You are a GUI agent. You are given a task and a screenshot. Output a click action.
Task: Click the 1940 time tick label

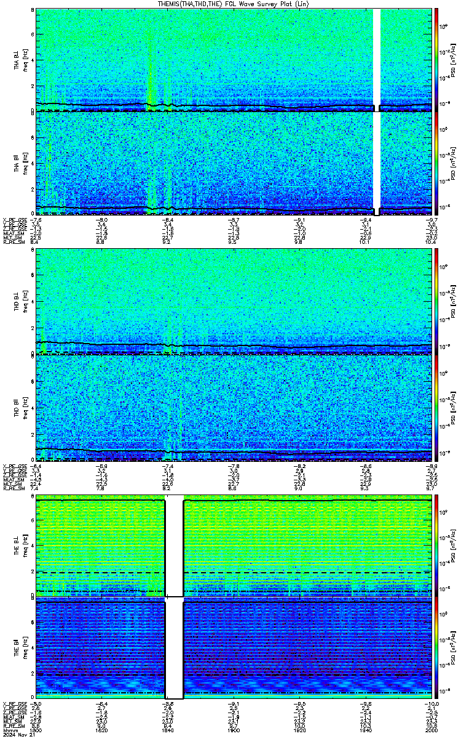(x=365, y=730)
